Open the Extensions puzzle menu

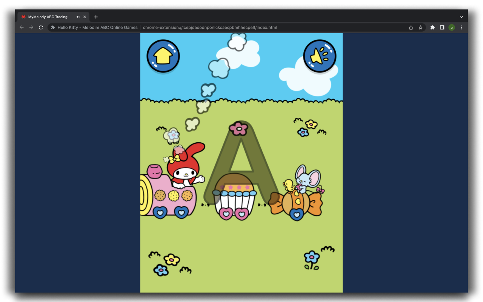coord(432,28)
